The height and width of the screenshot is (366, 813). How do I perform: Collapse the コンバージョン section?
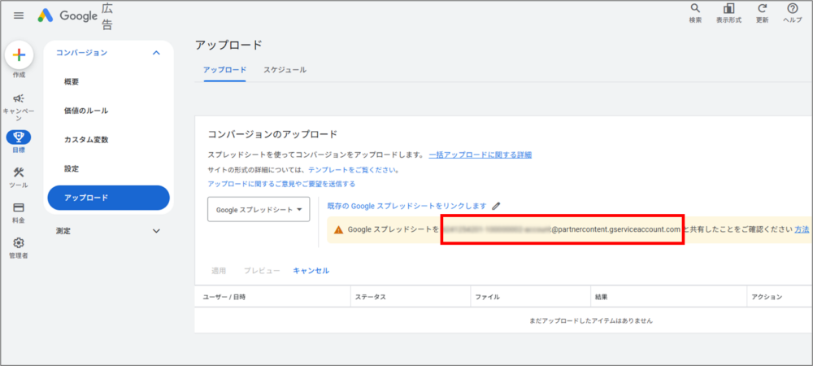point(156,53)
